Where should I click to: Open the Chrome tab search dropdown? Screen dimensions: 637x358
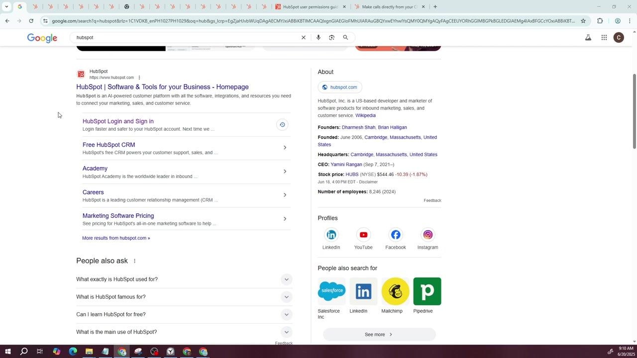pyautogui.click(x=6, y=7)
